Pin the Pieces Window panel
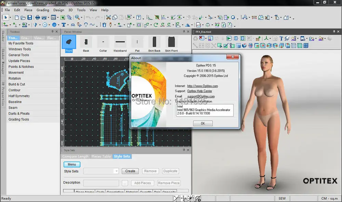This screenshot has width=342, height=202. [x=184, y=32]
